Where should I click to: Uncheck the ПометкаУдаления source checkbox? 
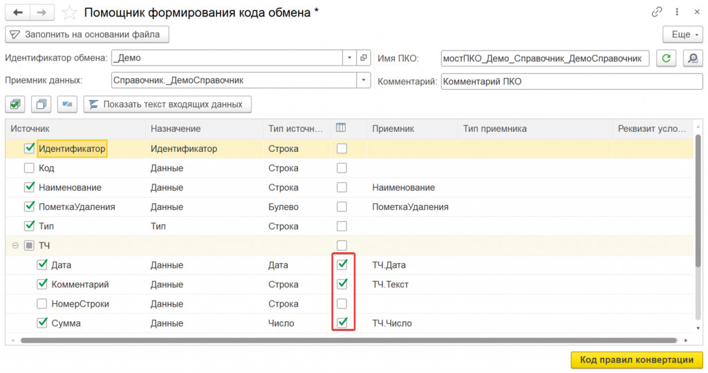[29, 207]
